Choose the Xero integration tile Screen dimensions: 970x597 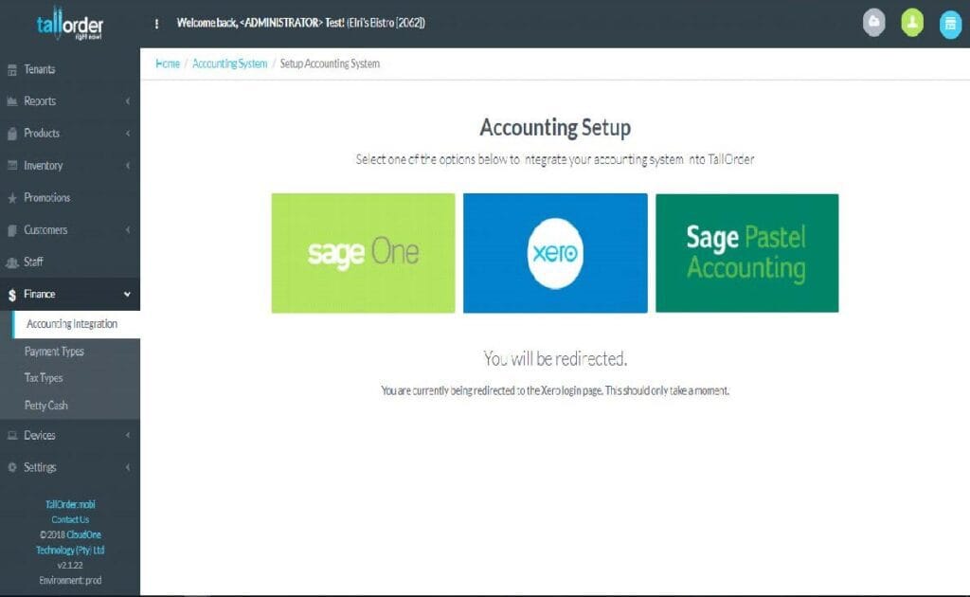(x=555, y=253)
